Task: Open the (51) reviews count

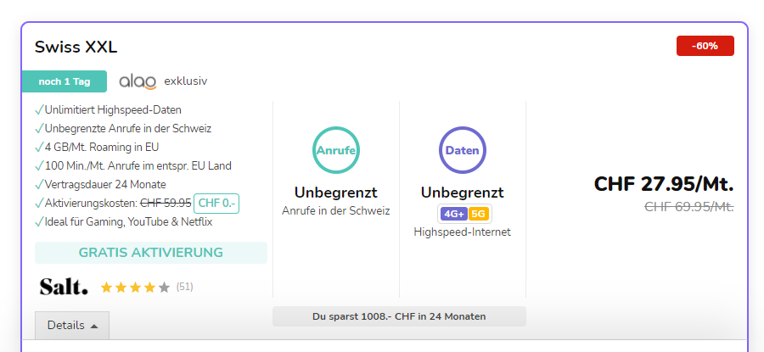Action: click(x=184, y=288)
